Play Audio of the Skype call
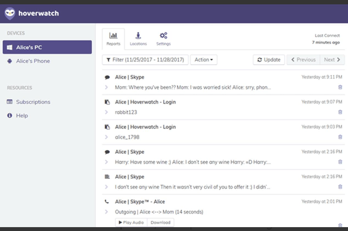The width and height of the screenshot is (348, 231). click(131, 223)
